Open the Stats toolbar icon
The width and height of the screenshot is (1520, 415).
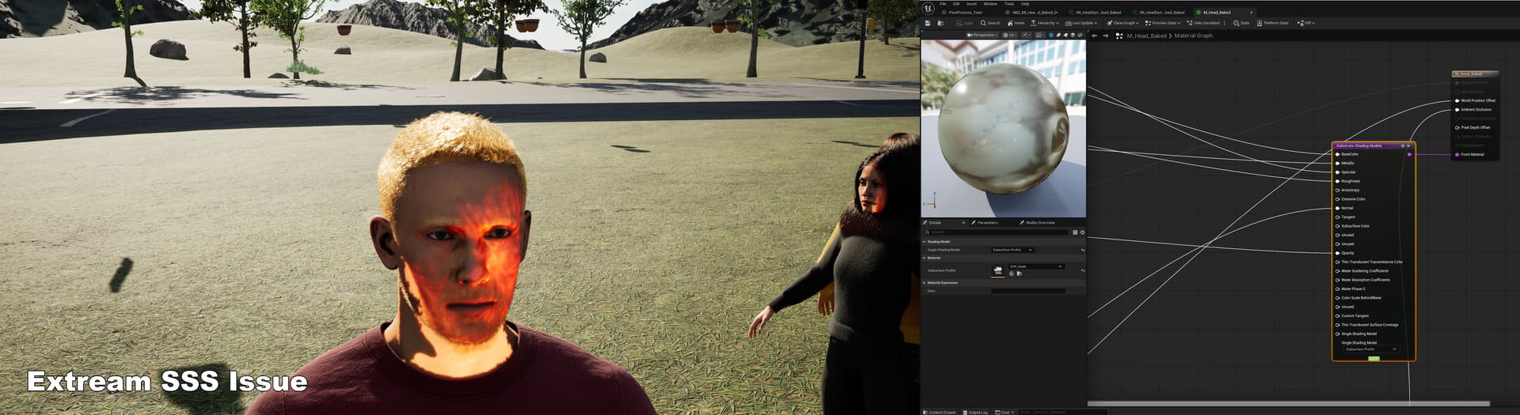(x=1241, y=23)
